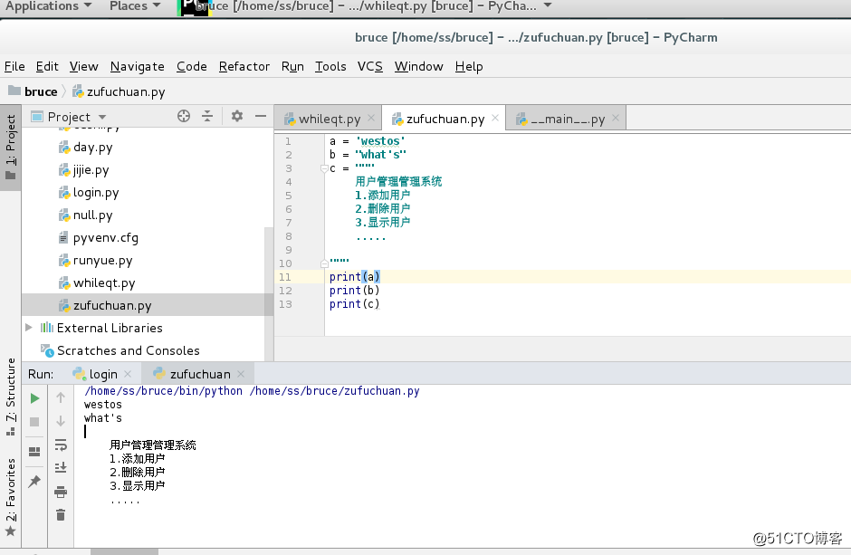Click locate-current-file target icon in Project panel
Image resolution: width=851 pixels, height=555 pixels.
click(184, 116)
